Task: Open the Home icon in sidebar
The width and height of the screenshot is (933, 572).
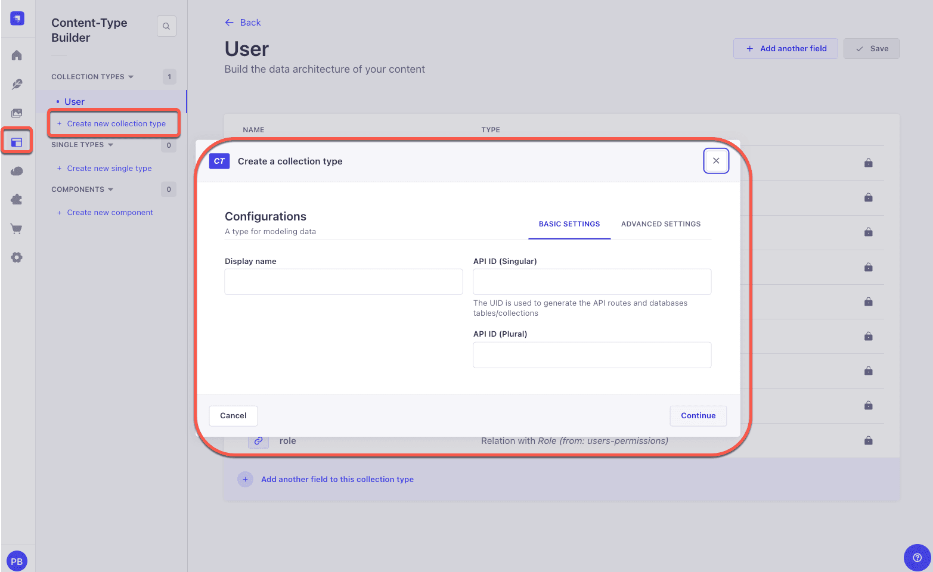Action: coord(17,55)
